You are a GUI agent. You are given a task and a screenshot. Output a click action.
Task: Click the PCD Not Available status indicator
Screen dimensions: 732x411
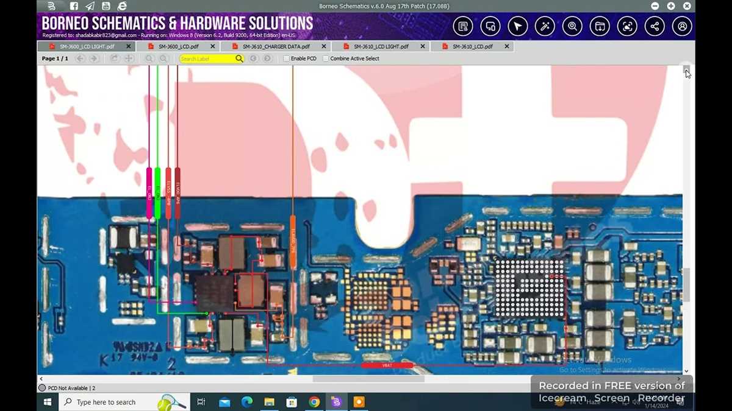coord(66,388)
